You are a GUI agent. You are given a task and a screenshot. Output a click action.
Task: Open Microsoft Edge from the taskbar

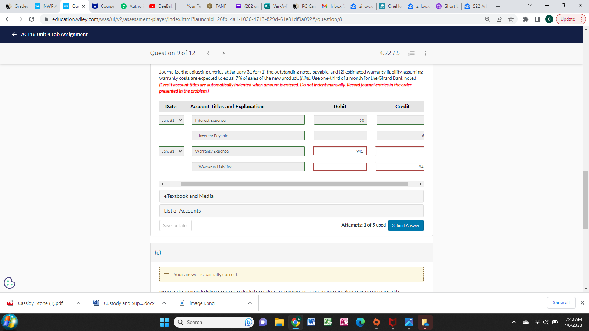click(360, 322)
